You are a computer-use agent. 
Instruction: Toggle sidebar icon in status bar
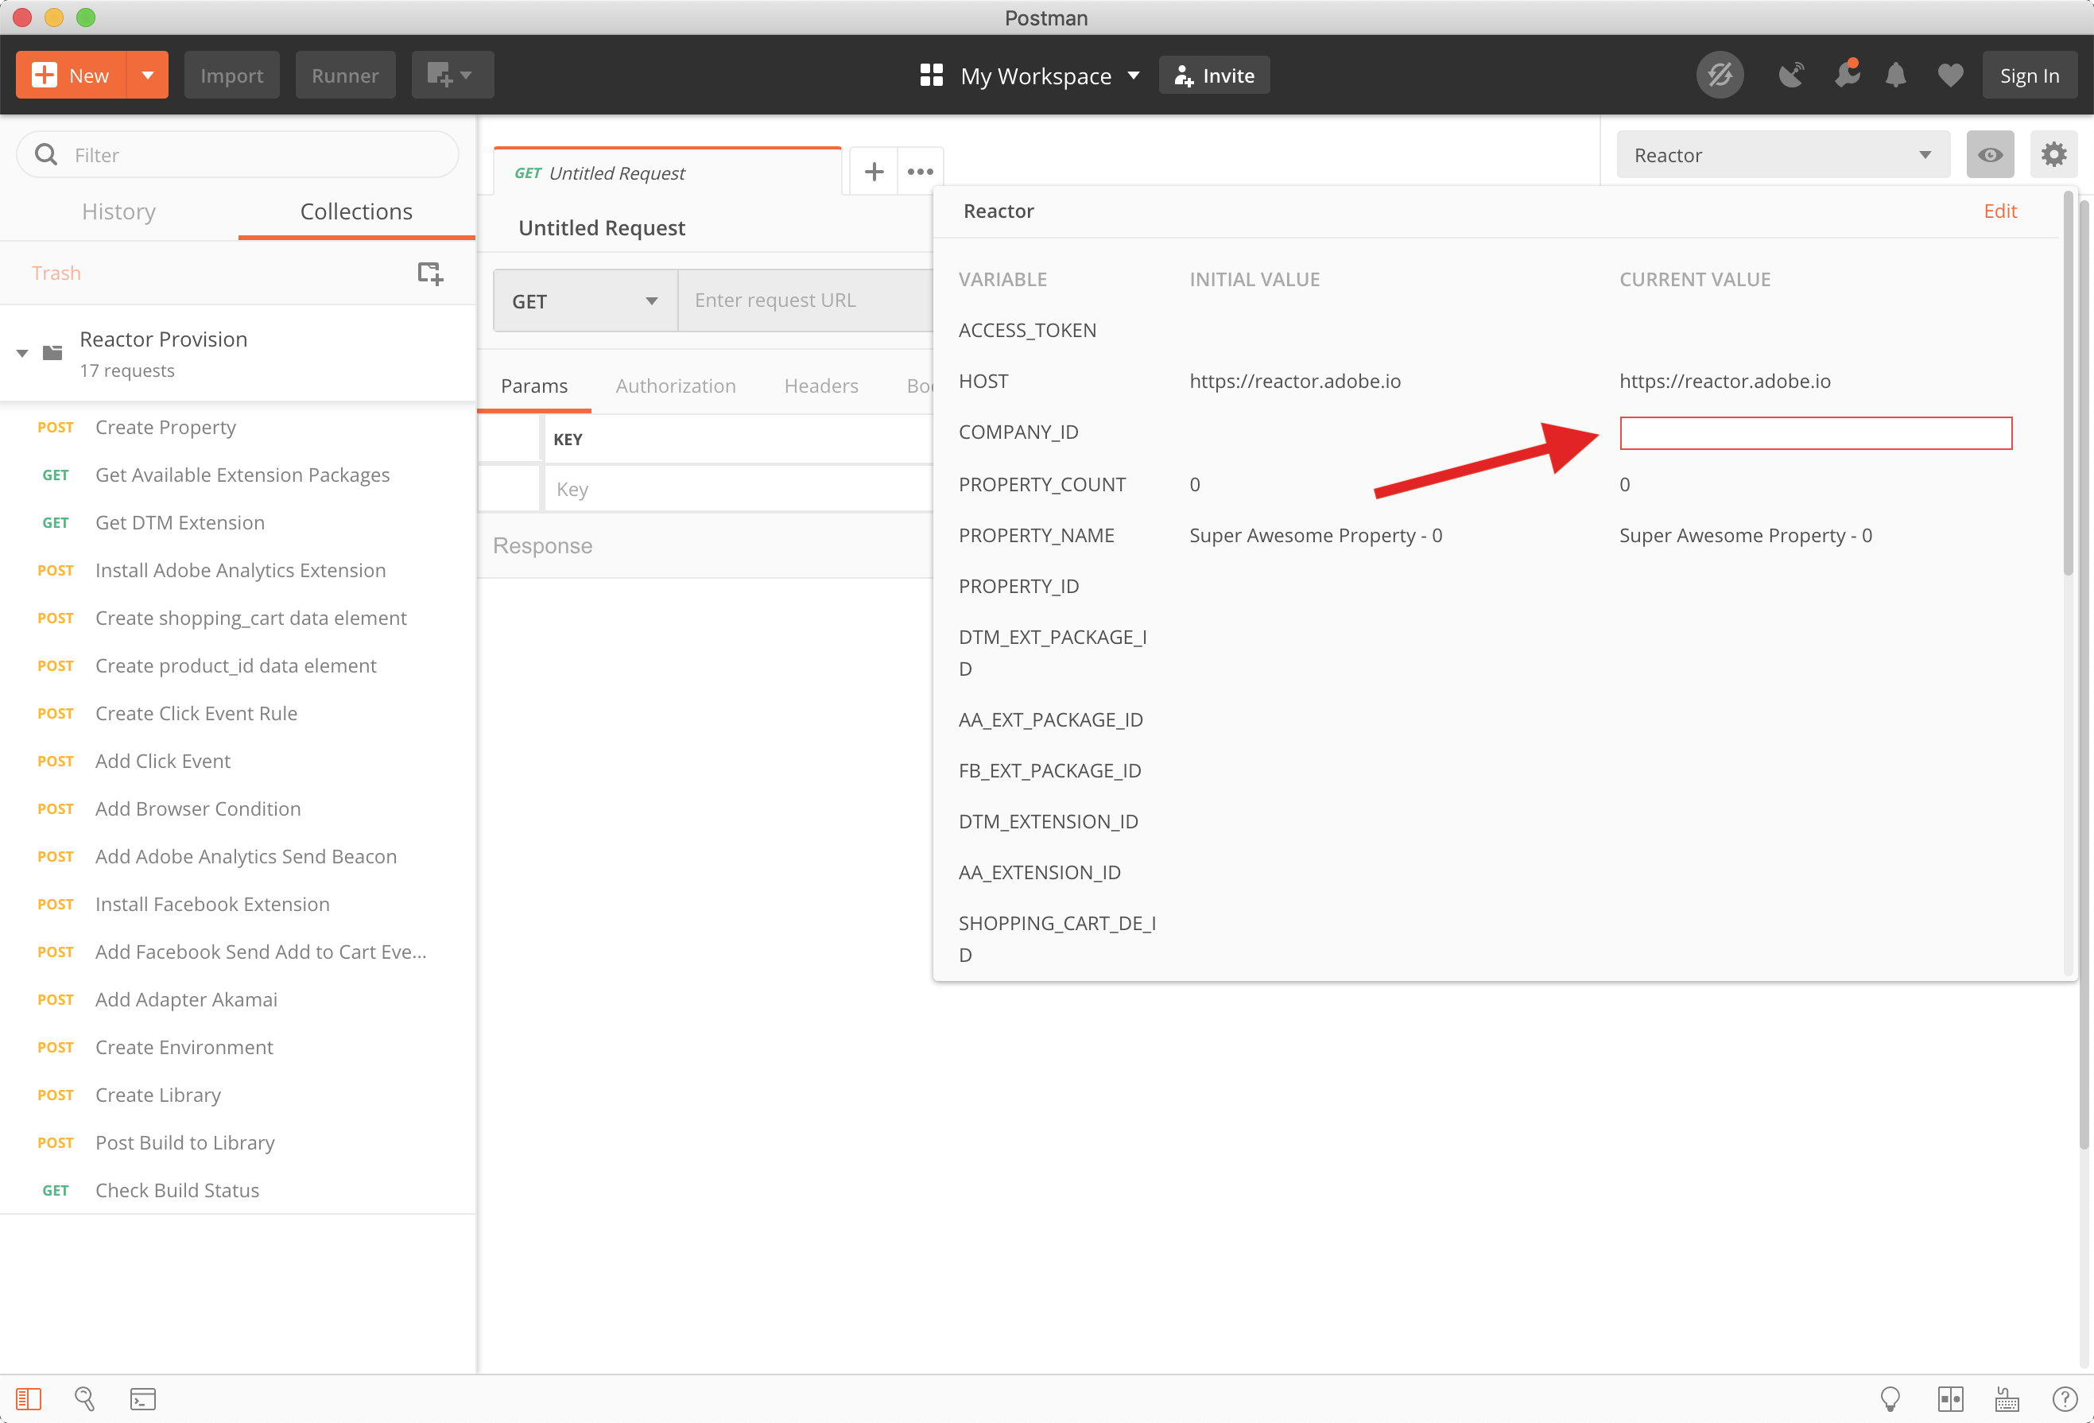coord(28,1398)
